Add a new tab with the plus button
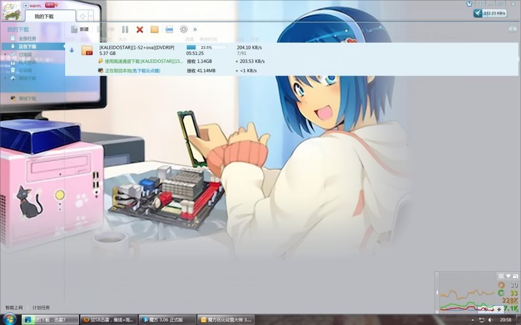Screen dimensions: 521x325 point(82,16)
